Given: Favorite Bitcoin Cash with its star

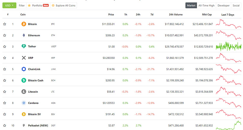Looking at the screenshot, I should tap(5, 81).
